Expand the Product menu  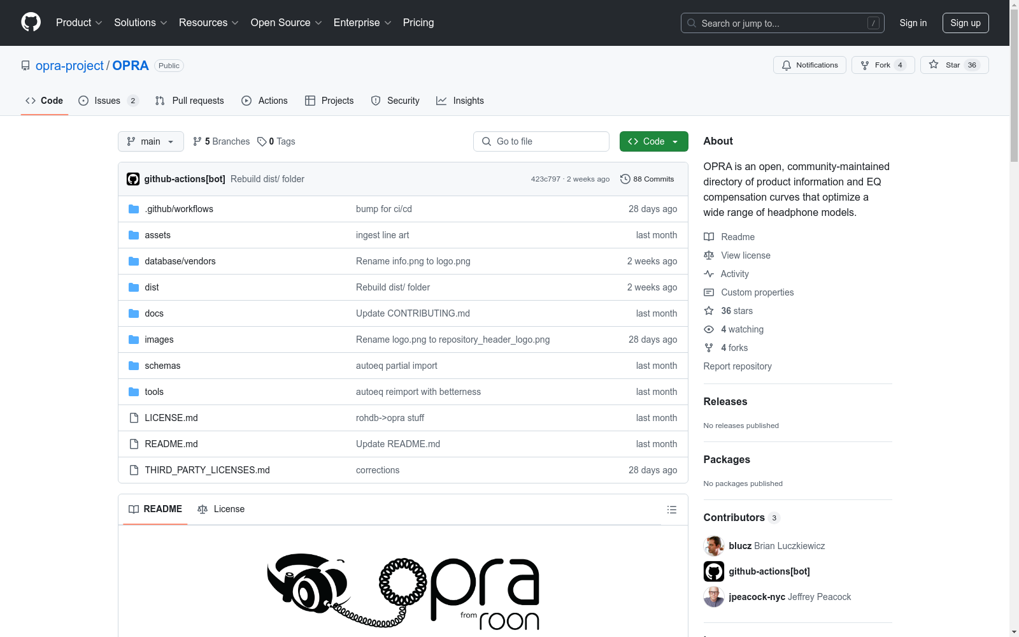tap(79, 22)
